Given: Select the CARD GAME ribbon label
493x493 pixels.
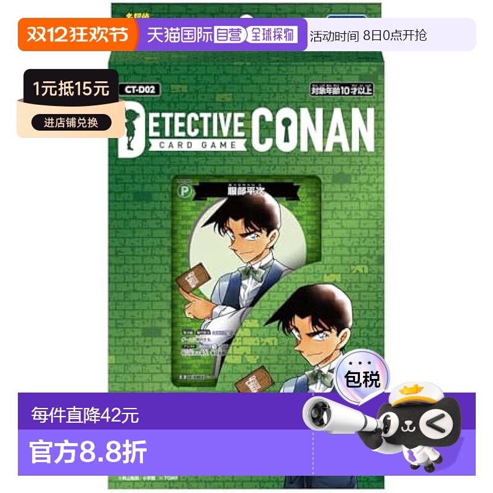Looking at the screenshot, I should [x=198, y=145].
